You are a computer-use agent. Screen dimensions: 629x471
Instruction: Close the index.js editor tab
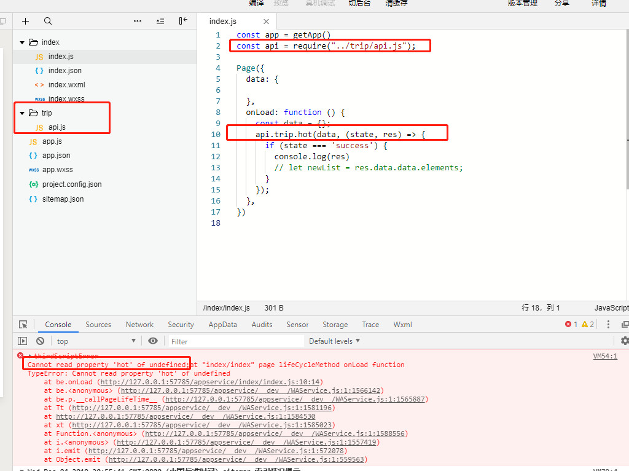pyautogui.click(x=266, y=22)
